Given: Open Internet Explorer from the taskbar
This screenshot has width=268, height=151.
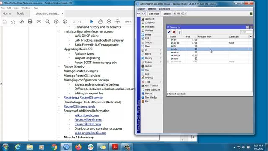Looking at the screenshot, I should [x=18, y=147].
